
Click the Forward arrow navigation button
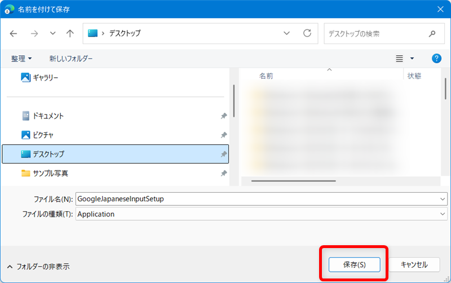34,34
